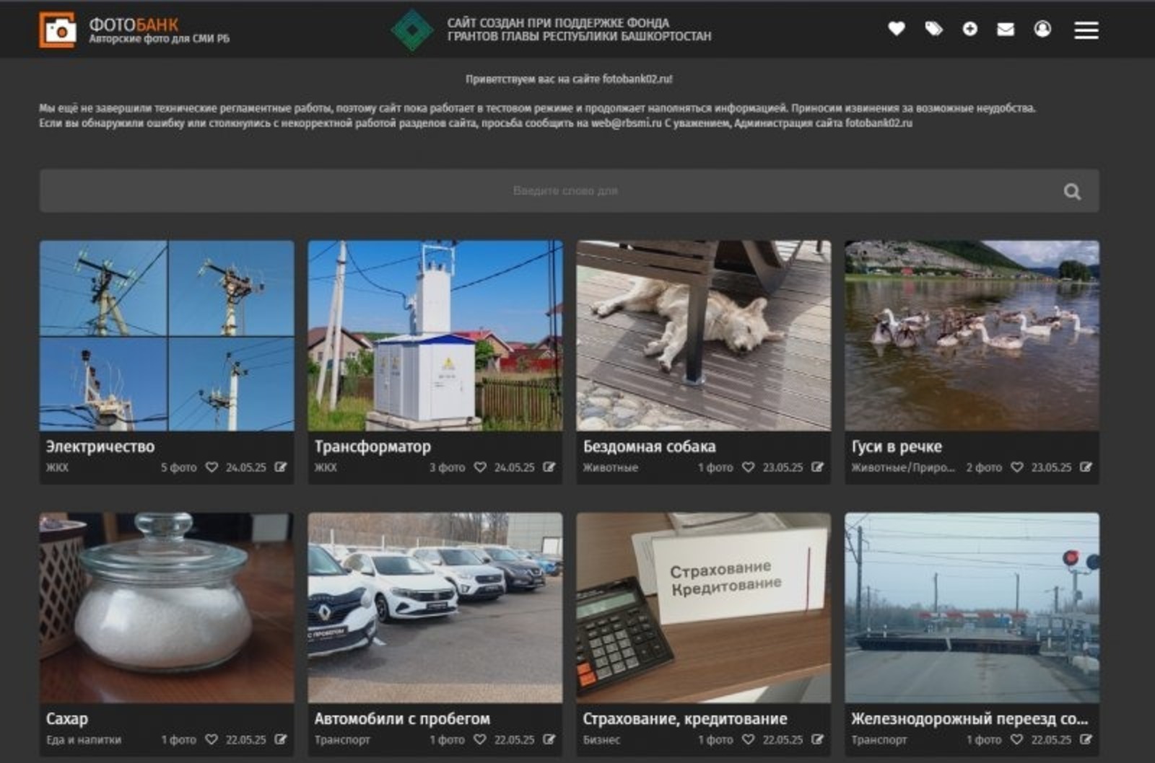1155x763 pixels.
Task: Open the Страхование, кредитование title link
Action: pyautogui.click(x=684, y=718)
